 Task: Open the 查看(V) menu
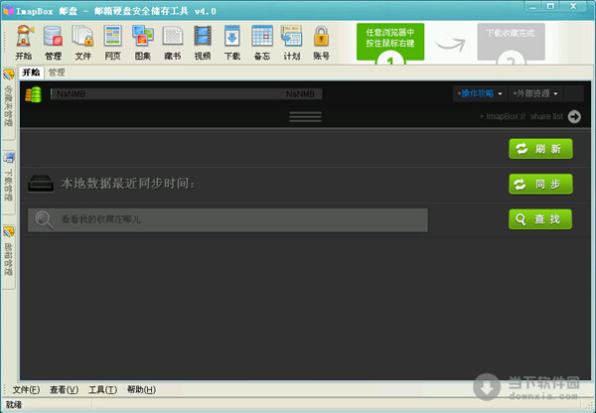(64, 390)
